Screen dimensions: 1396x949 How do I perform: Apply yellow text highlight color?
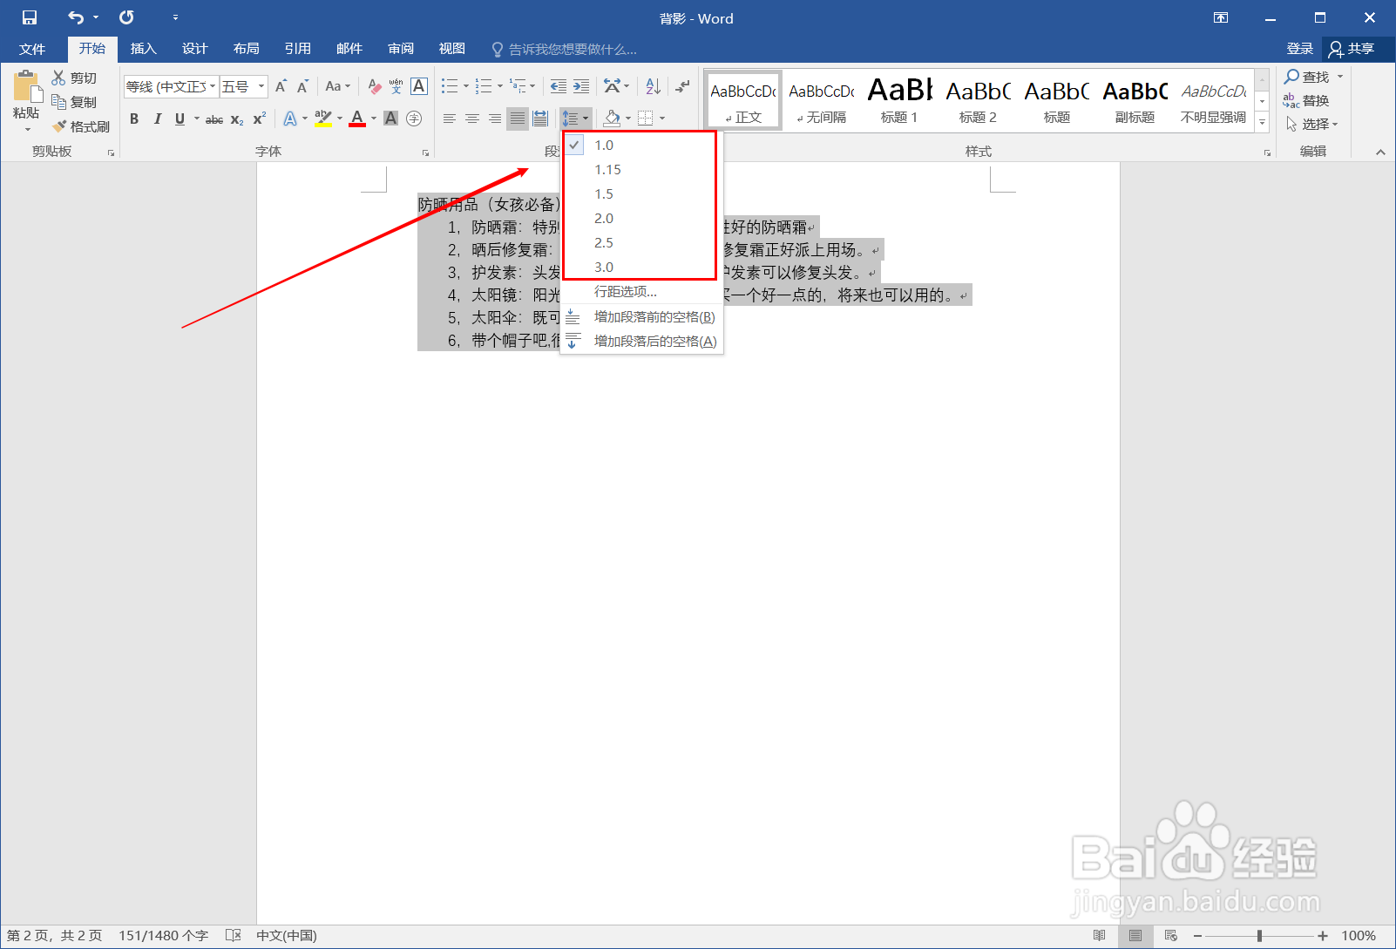(x=322, y=119)
